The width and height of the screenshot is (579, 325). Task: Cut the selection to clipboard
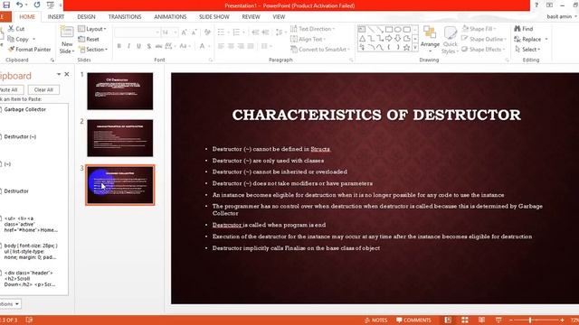coord(16,29)
